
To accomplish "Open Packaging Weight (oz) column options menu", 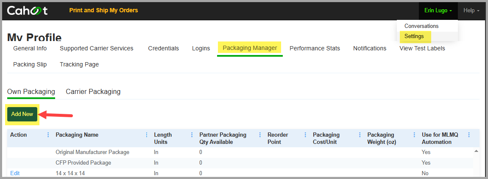I will pyautogui.click(x=414, y=135).
